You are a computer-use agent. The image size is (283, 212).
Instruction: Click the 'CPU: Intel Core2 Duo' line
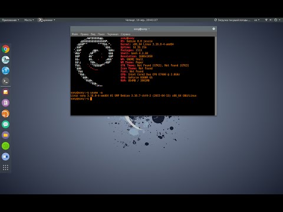(x=150, y=74)
